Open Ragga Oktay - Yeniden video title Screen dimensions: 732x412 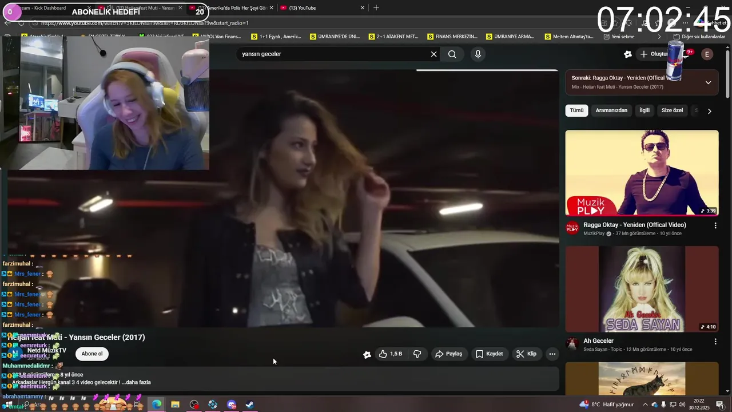[635, 225]
